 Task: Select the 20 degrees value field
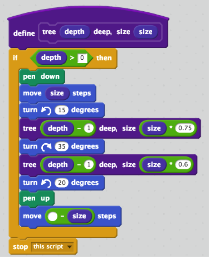click(62, 183)
